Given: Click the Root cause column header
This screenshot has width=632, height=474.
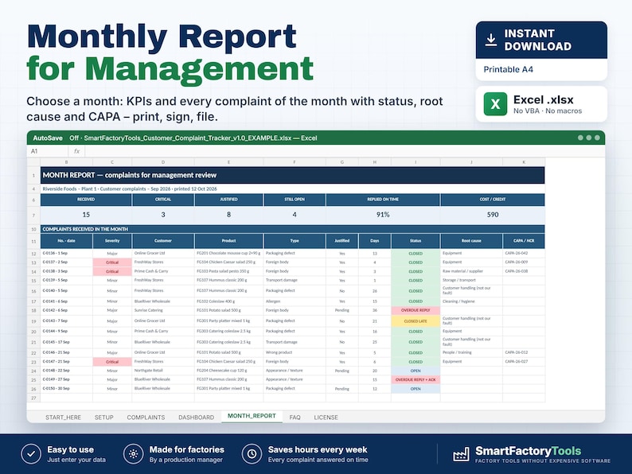Looking at the screenshot, I should (471, 241).
